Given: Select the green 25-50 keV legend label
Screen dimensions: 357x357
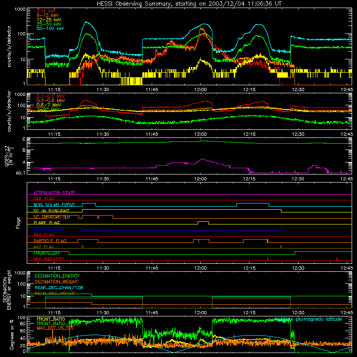Looking at the screenshot, I should [x=49, y=24].
